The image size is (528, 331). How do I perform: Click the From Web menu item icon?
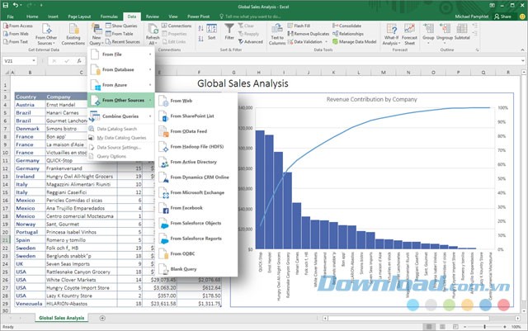[x=160, y=101]
